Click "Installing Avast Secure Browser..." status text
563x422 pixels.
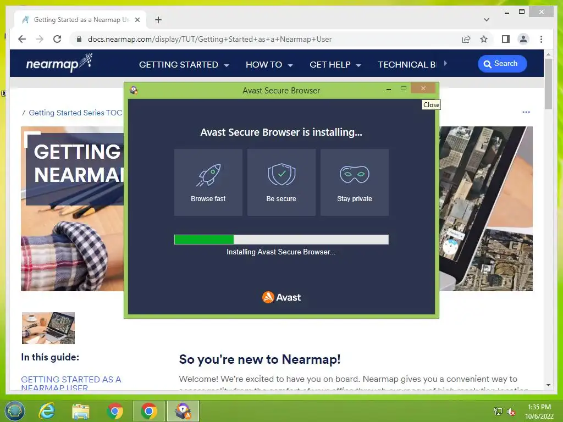(281, 252)
